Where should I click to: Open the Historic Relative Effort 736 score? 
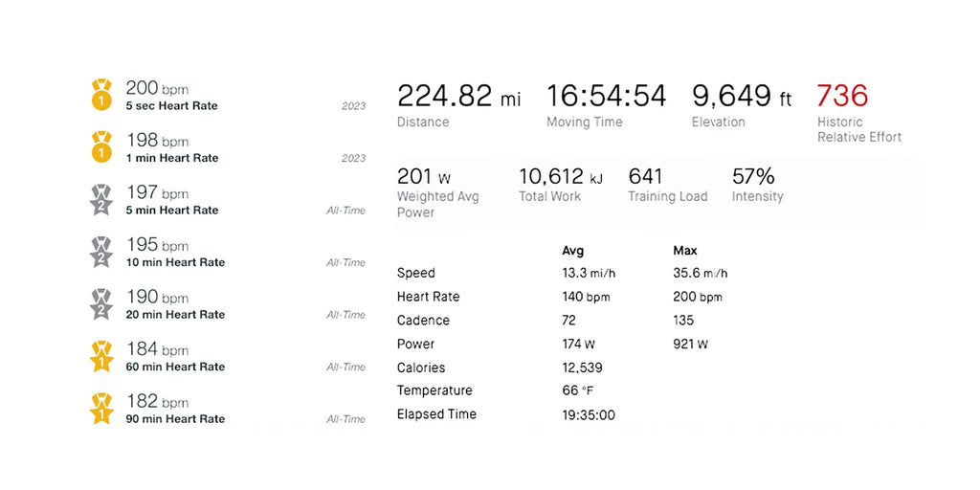842,96
